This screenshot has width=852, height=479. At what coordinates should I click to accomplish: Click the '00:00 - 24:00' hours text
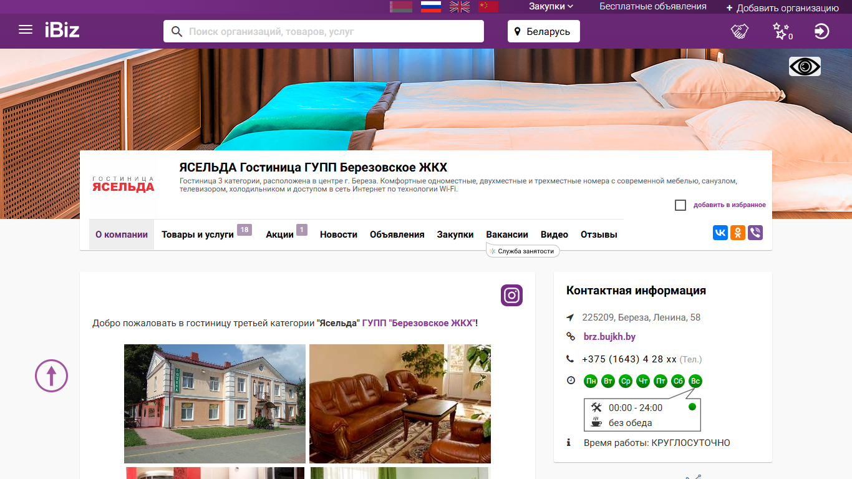[x=636, y=408]
